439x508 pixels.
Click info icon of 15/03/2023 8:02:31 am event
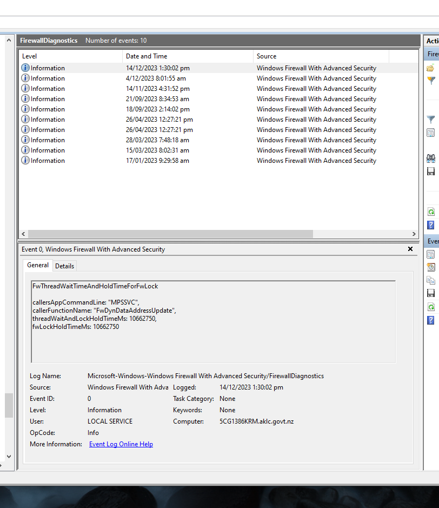(x=25, y=150)
